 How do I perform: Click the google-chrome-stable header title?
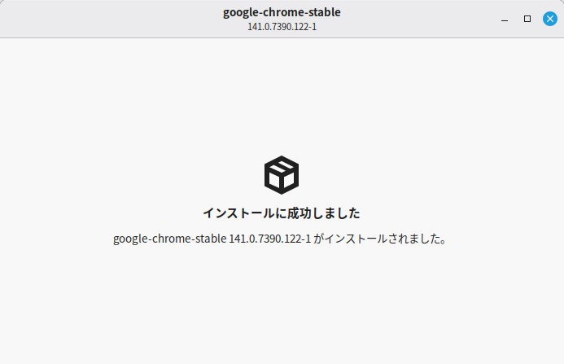pyautogui.click(x=282, y=12)
